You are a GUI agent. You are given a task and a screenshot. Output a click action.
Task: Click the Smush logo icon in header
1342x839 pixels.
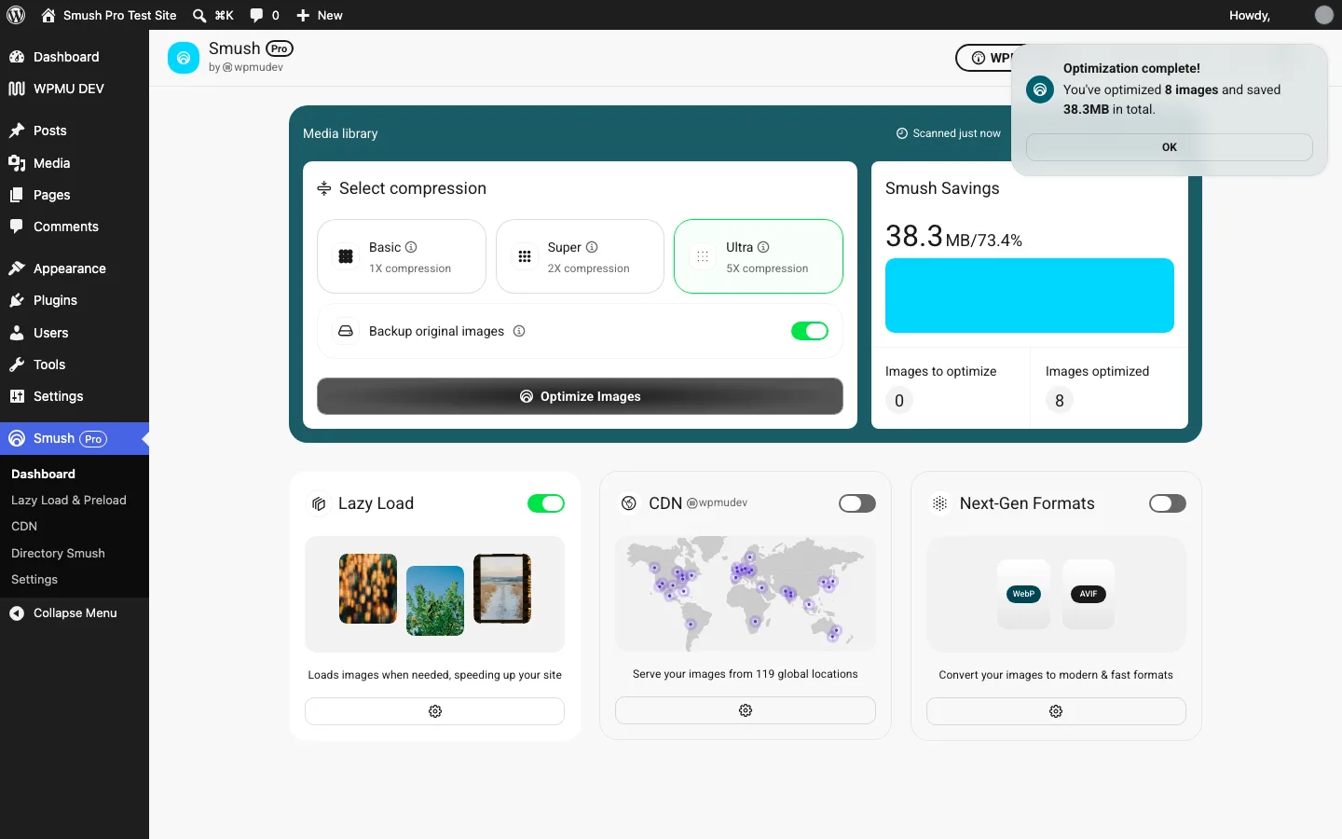pyautogui.click(x=184, y=58)
